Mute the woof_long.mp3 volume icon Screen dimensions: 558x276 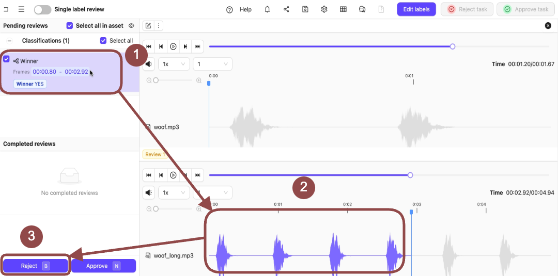coord(149,192)
